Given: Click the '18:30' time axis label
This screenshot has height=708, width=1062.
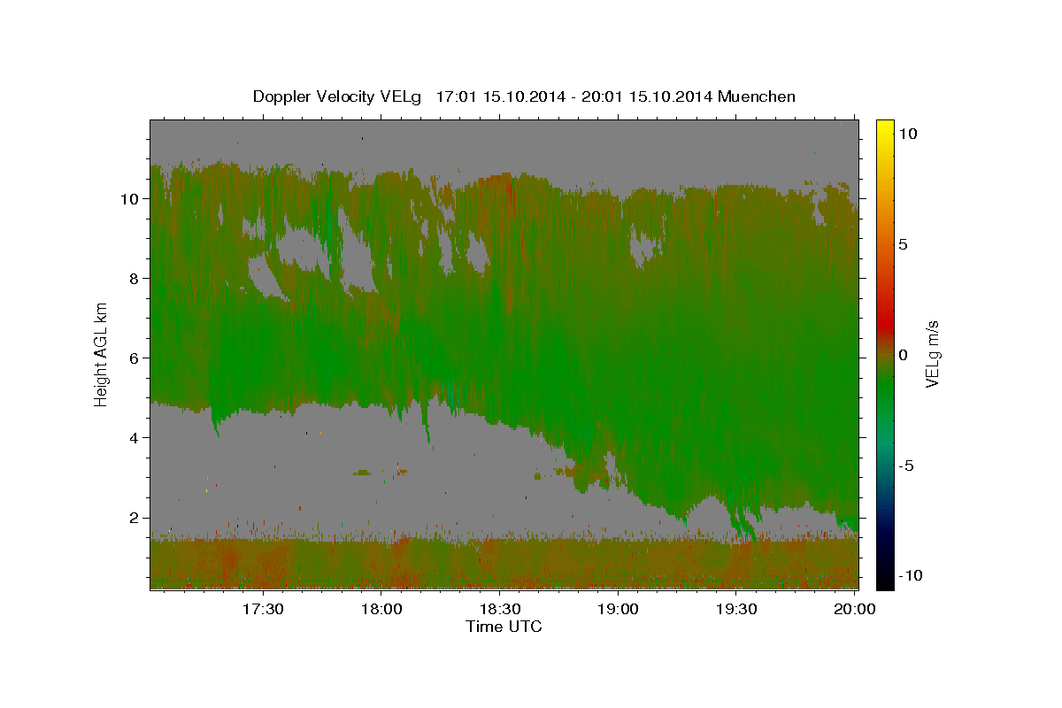Looking at the screenshot, I should click(499, 609).
